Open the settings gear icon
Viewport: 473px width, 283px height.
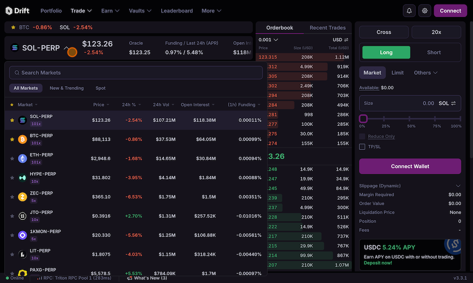click(x=425, y=11)
